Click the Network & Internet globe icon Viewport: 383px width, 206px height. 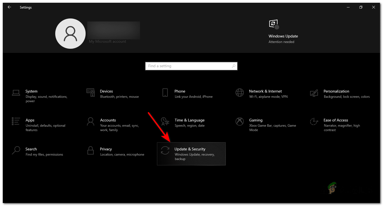[x=239, y=93]
